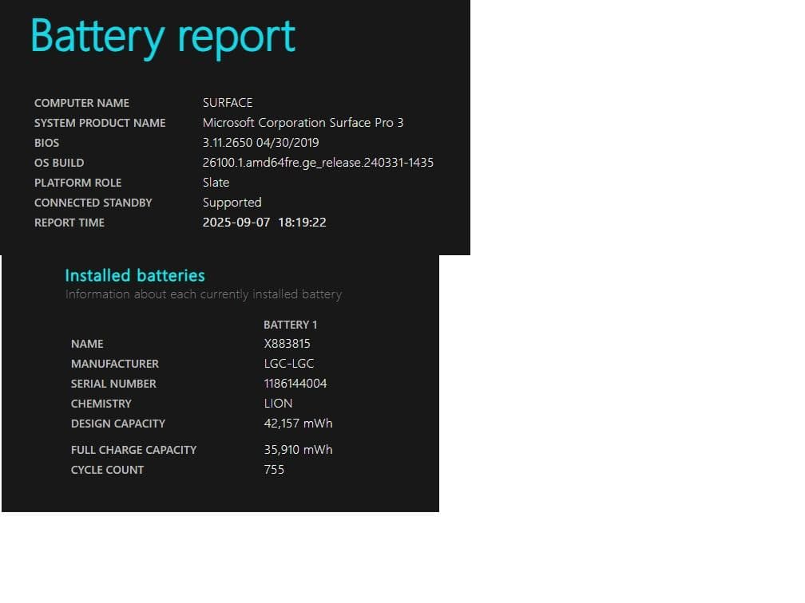Click the SURFACE computer name value
Image resolution: width=805 pixels, height=603 pixels.
click(228, 103)
